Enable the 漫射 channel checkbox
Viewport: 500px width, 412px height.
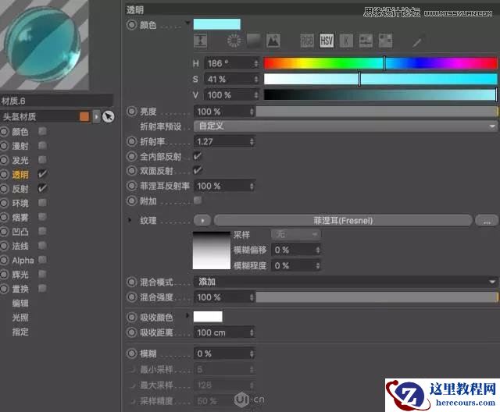[x=42, y=145]
